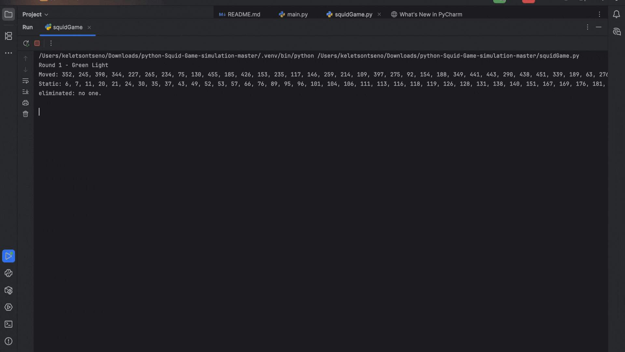
Task: Open the Terminal tool window
Action: click(8, 324)
